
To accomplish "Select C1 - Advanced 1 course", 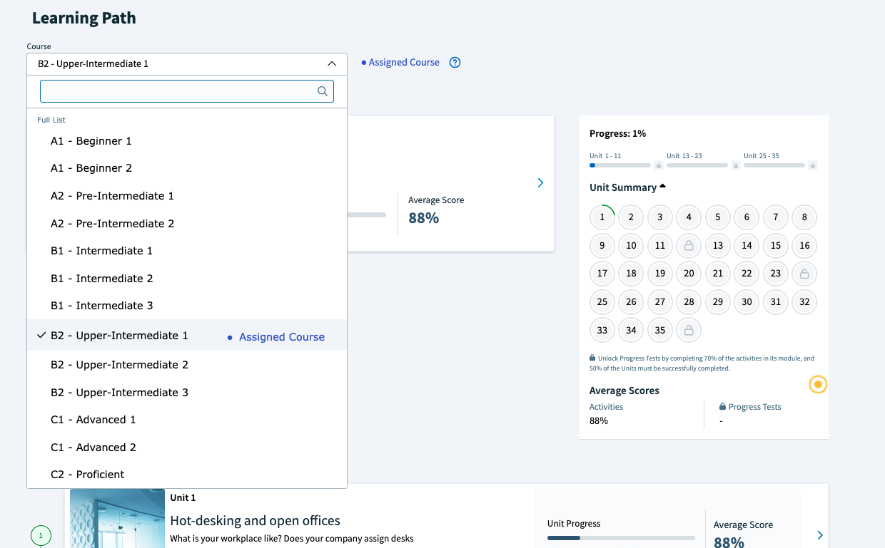I will pos(187,420).
